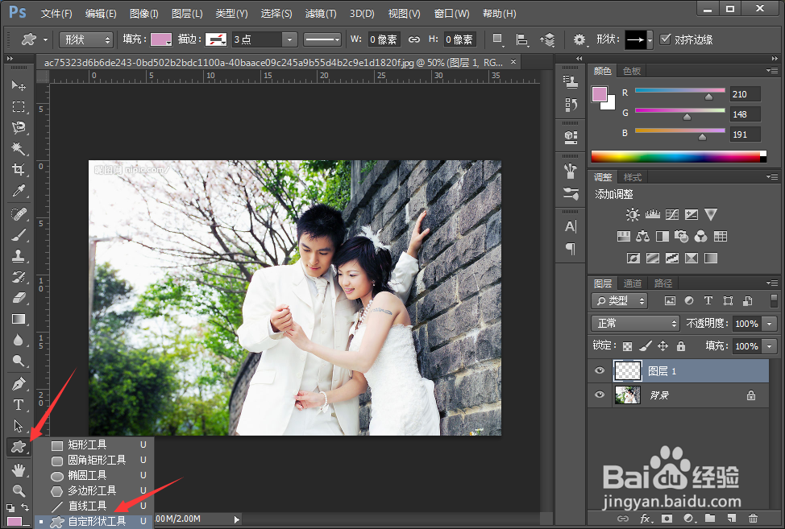Select the Brush tool
This screenshot has width=785, height=529.
tap(19, 235)
